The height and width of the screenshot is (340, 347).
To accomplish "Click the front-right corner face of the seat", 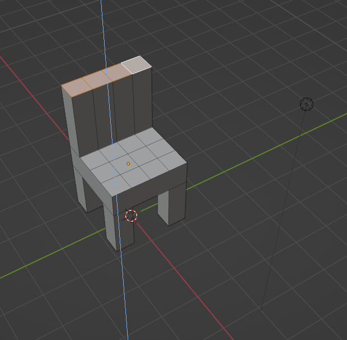I will (x=171, y=162).
